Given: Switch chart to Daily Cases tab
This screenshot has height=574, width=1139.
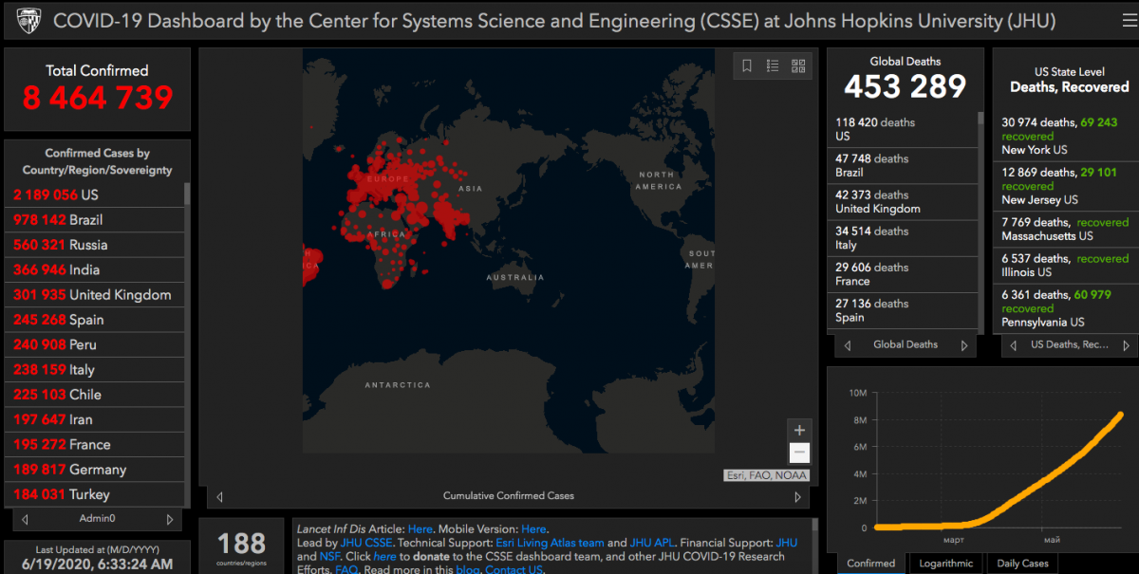Looking at the screenshot, I should coord(1022,564).
